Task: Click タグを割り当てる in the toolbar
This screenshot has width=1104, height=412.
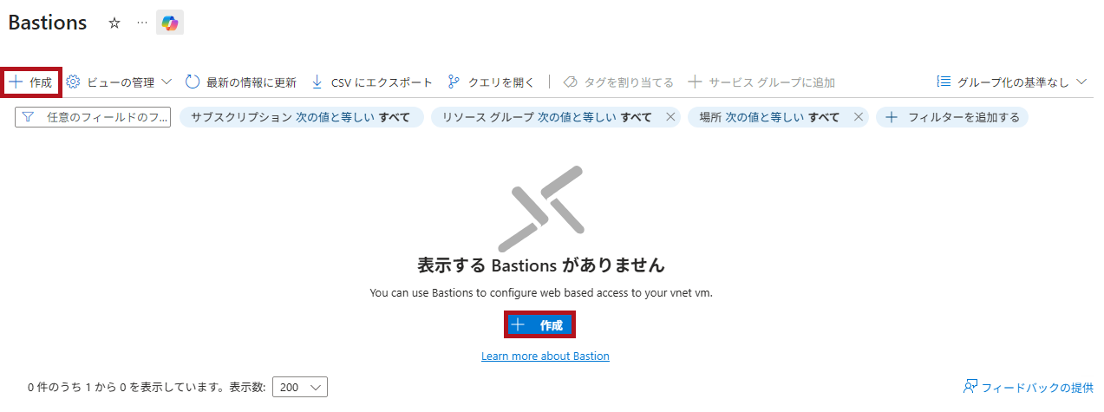Action: coord(618,82)
